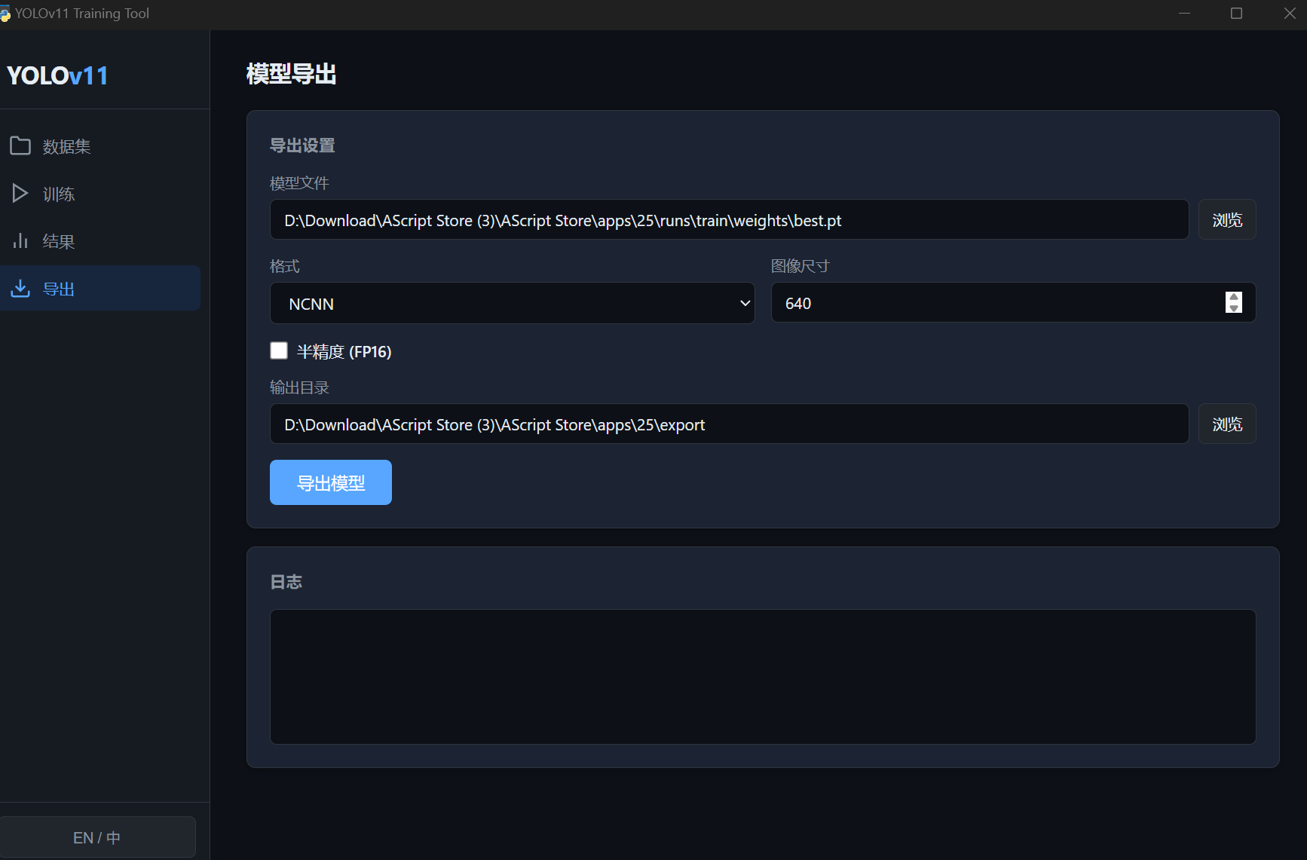Click the results bar chart icon
1307x860 pixels.
coord(20,241)
